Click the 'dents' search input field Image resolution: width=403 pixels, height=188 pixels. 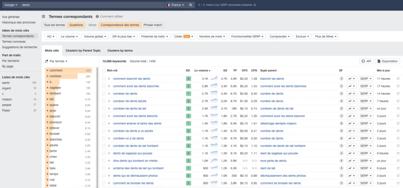(92, 5)
